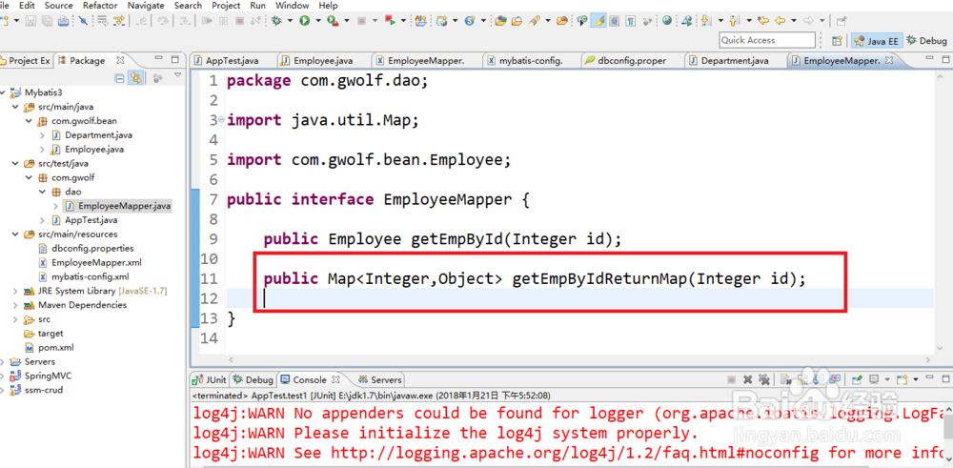Click the green Run button icon
Screen dimensions: 953x468
coord(304,21)
